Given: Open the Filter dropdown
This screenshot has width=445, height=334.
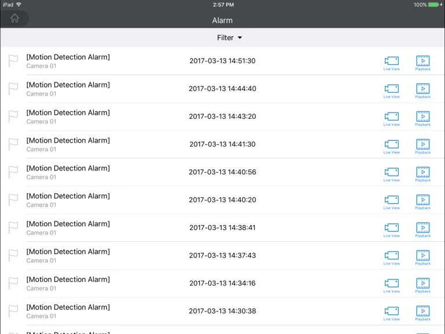Looking at the screenshot, I should tap(229, 38).
